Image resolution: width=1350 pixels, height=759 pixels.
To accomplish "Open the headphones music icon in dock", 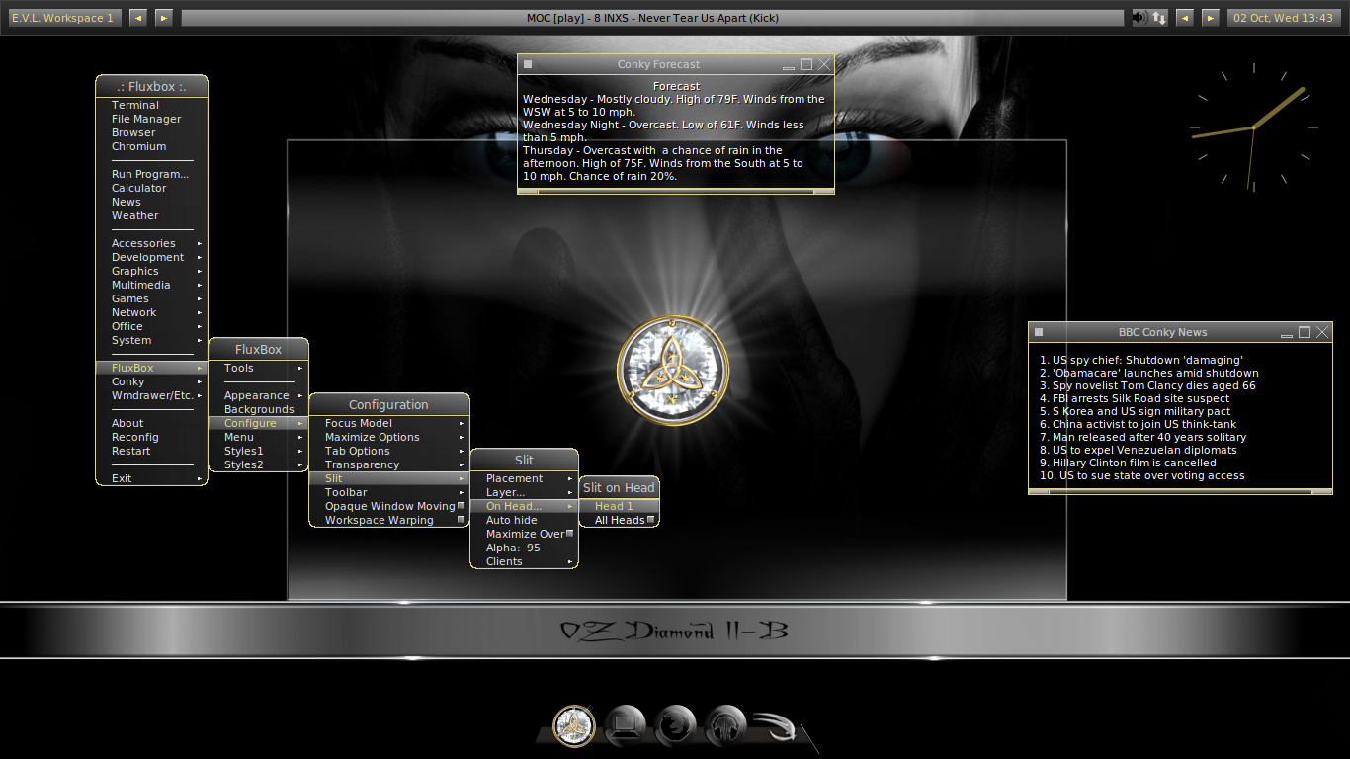I will 726,725.
